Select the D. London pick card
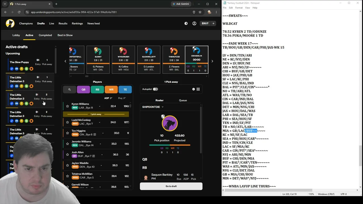Image resolution: width=363 pixels, height=204 pixels. [x=149, y=59]
